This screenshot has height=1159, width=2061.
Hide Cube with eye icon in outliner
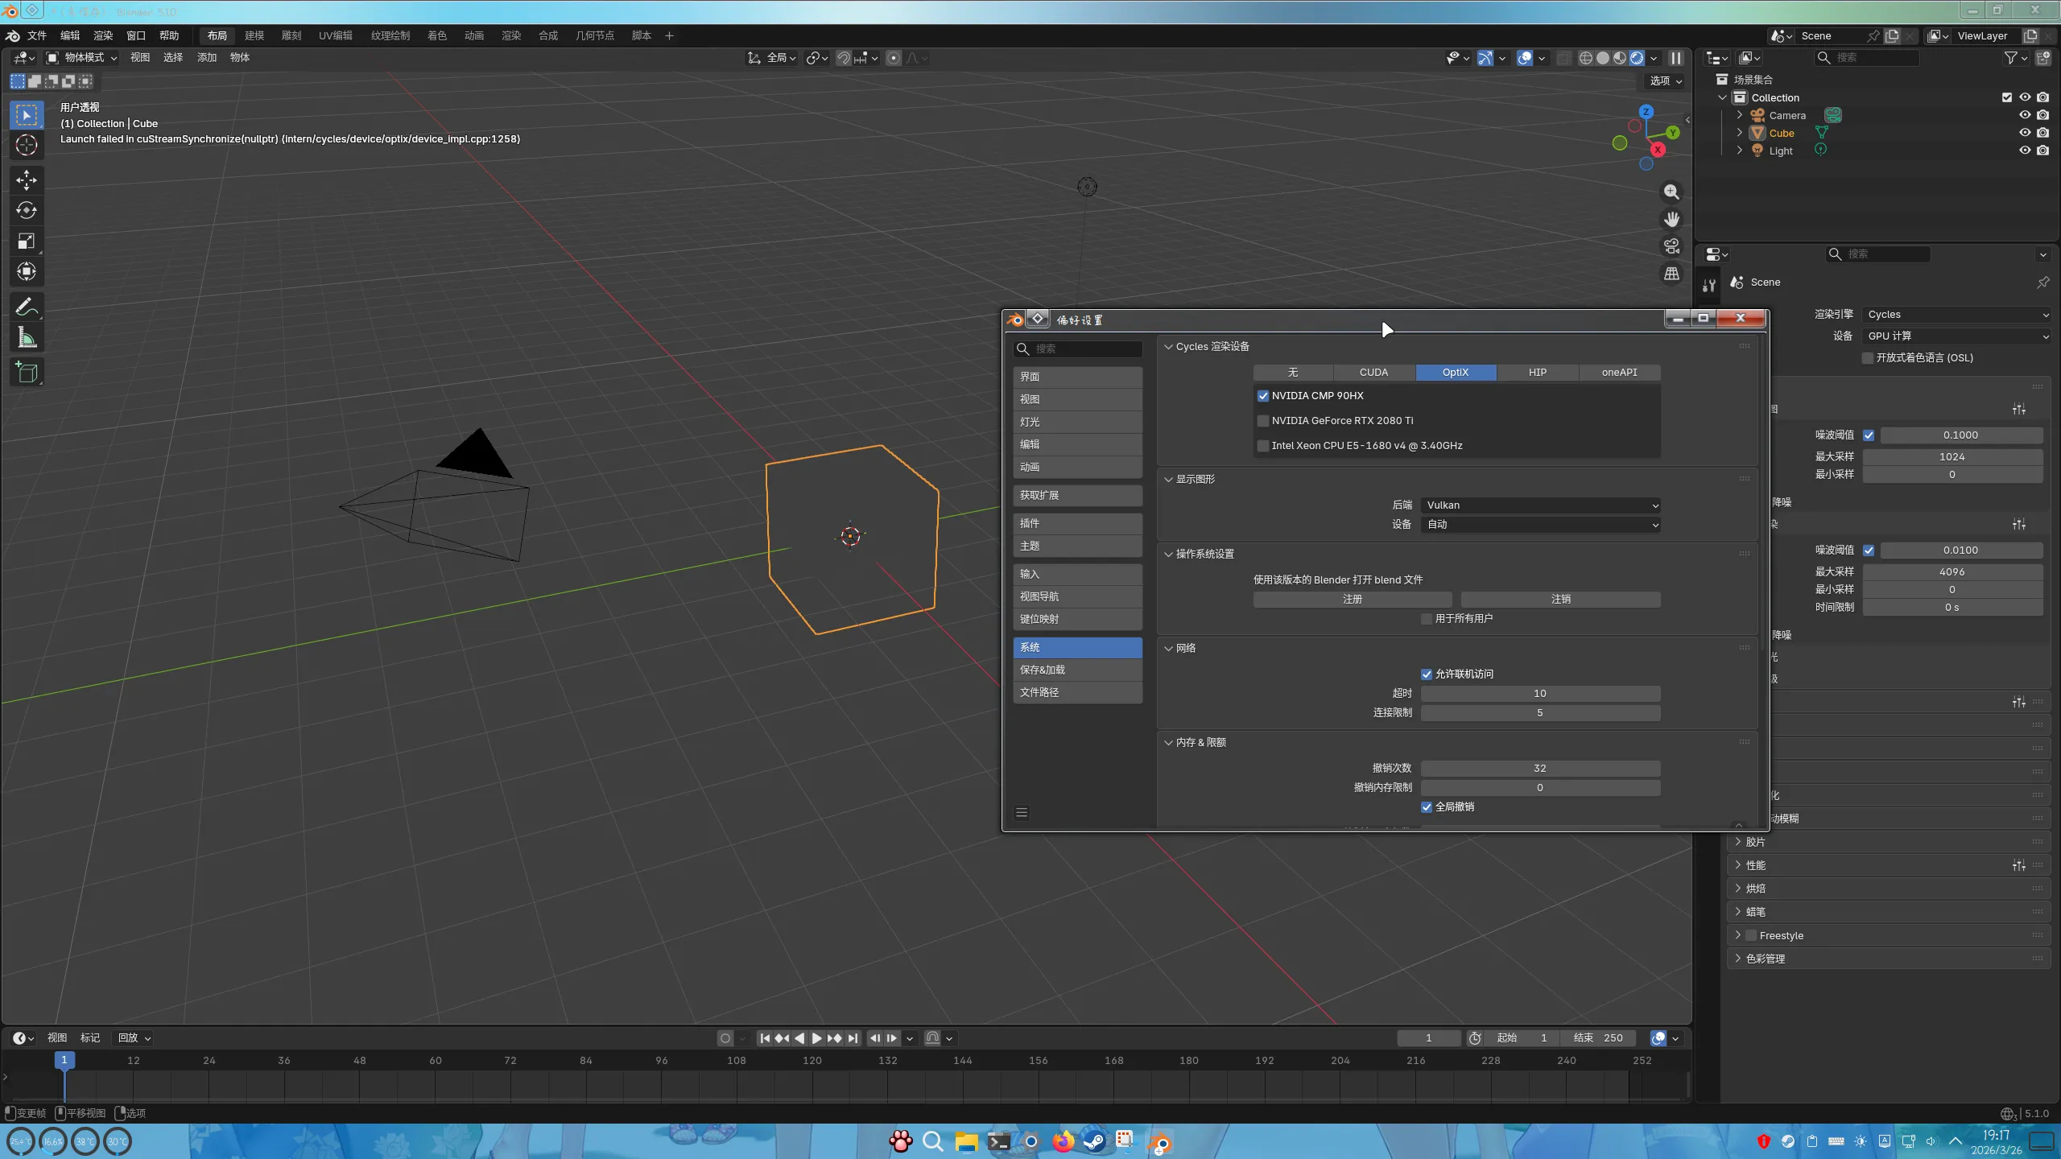pyautogui.click(x=2025, y=133)
